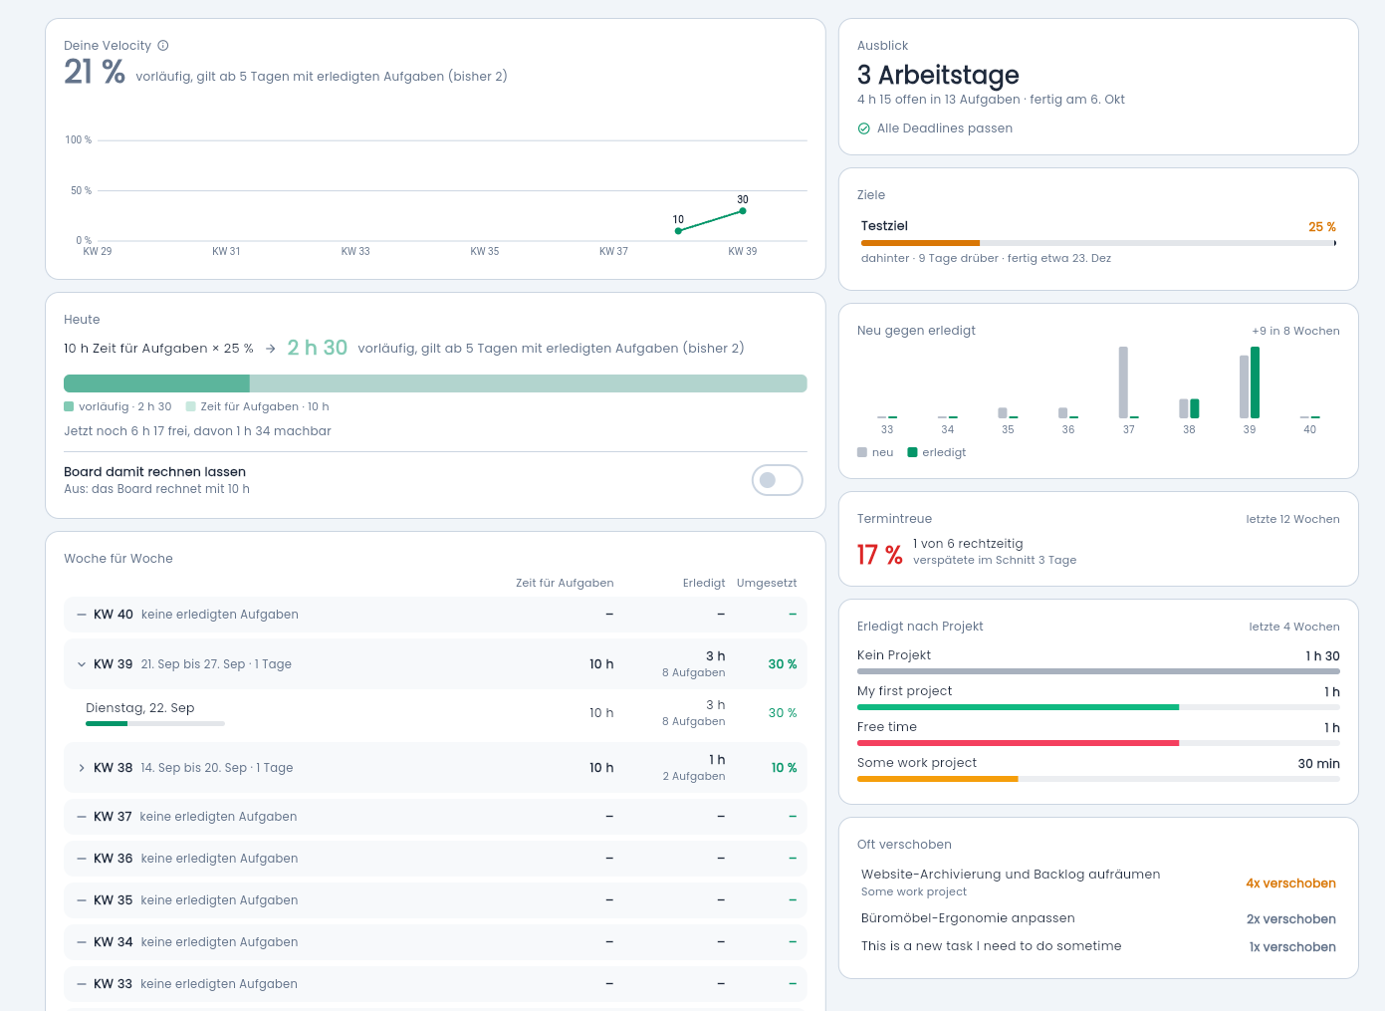This screenshot has height=1011, width=1385.
Task: Open "This is a new task I need to do sometime"
Action: pos(991,946)
